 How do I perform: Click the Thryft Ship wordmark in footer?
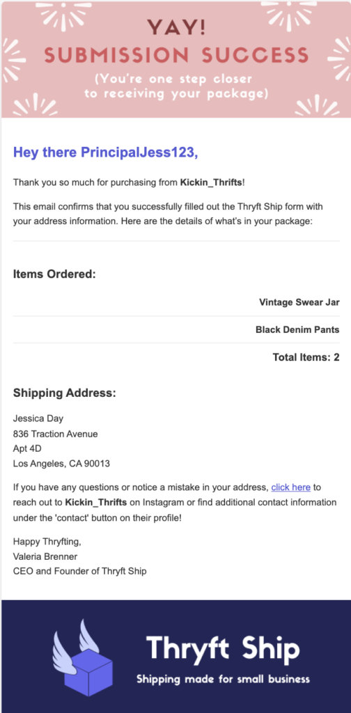(x=223, y=648)
